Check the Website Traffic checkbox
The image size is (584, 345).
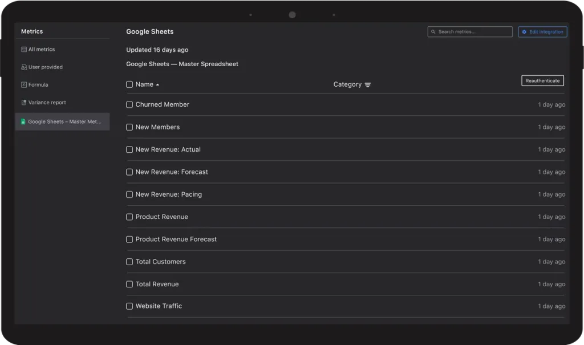[x=129, y=306]
